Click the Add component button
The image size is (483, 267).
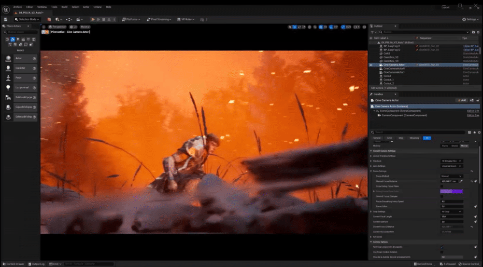point(462,100)
